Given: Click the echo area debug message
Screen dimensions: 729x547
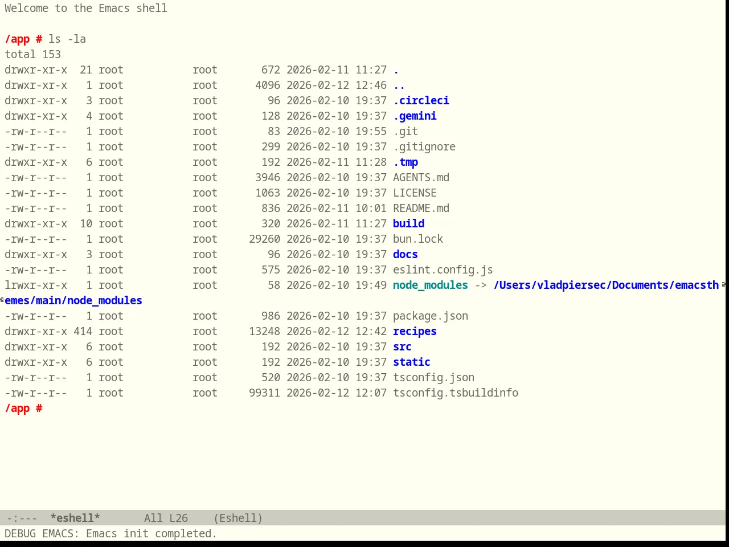Looking at the screenshot, I should (110, 534).
